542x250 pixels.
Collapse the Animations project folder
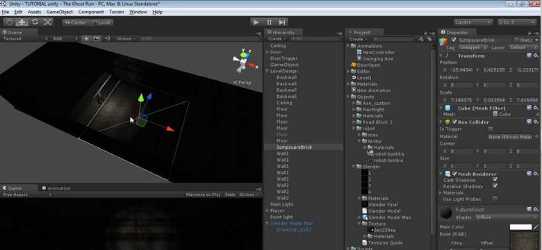pyautogui.click(x=348, y=46)
